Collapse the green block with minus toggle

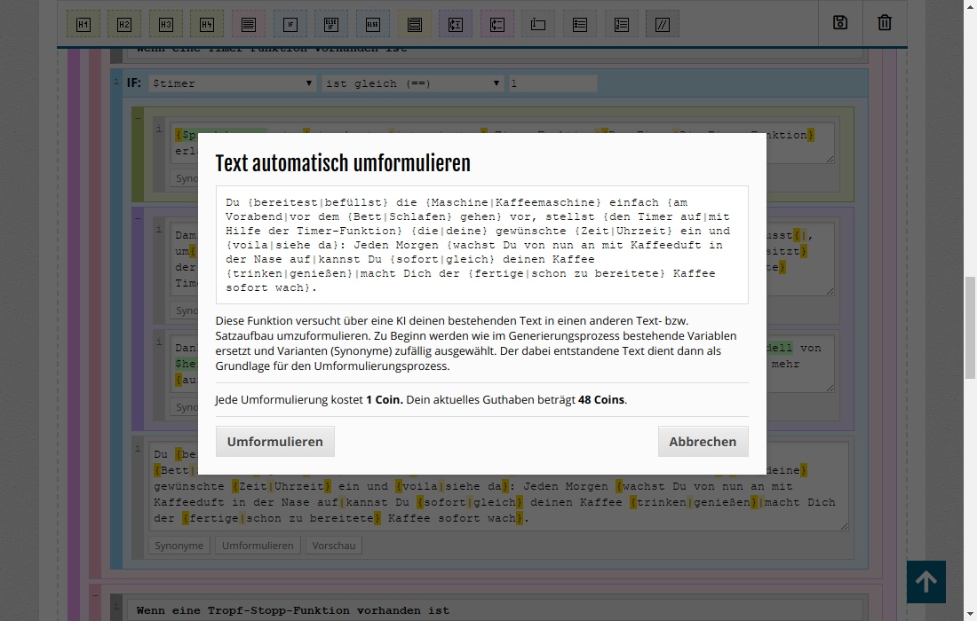[138, 116]
